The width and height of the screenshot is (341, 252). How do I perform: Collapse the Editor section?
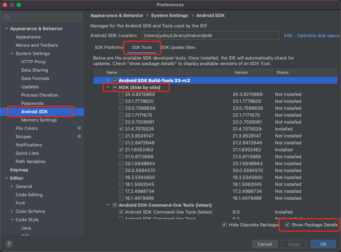[x=7, y=178]
